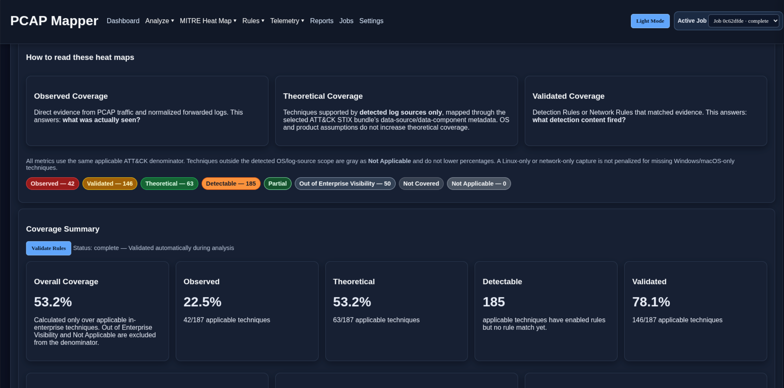This screenshot has height=388, width=784.
Task: Select the red Observed — 42 legend pill
Action: (x=52, y=184)
